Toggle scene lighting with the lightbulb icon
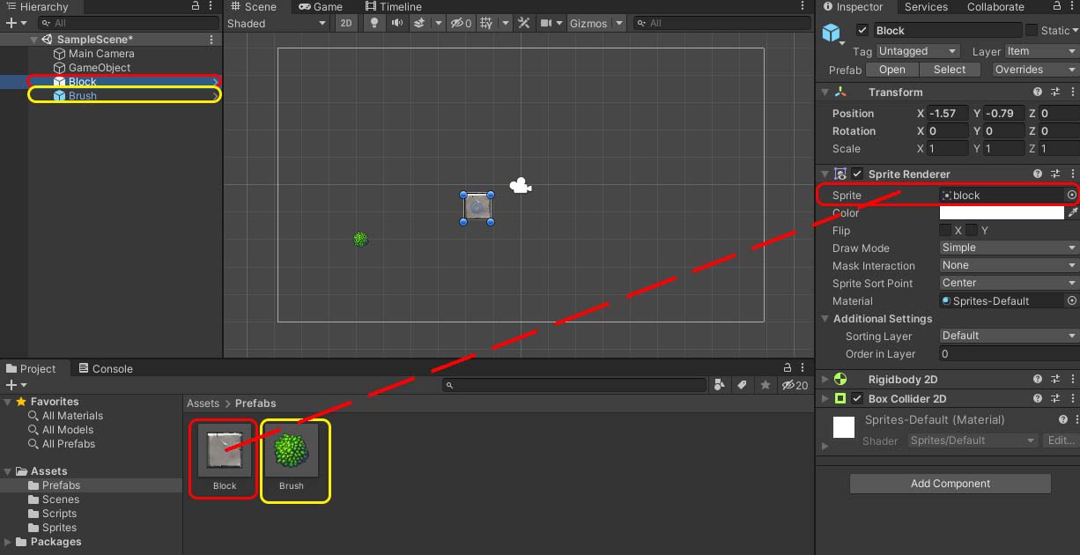 (374, 23)
